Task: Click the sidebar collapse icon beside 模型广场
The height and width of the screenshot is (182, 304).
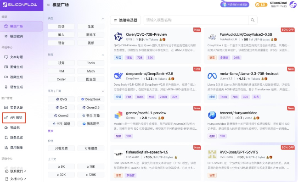Action: coord(48,5)
